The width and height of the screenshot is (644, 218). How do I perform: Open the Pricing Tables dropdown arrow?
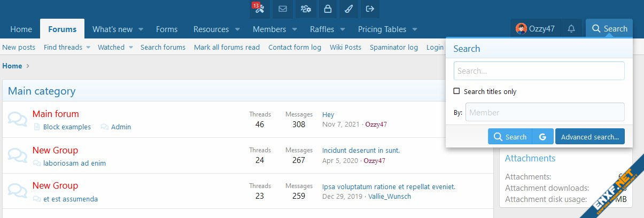point(415,29)
